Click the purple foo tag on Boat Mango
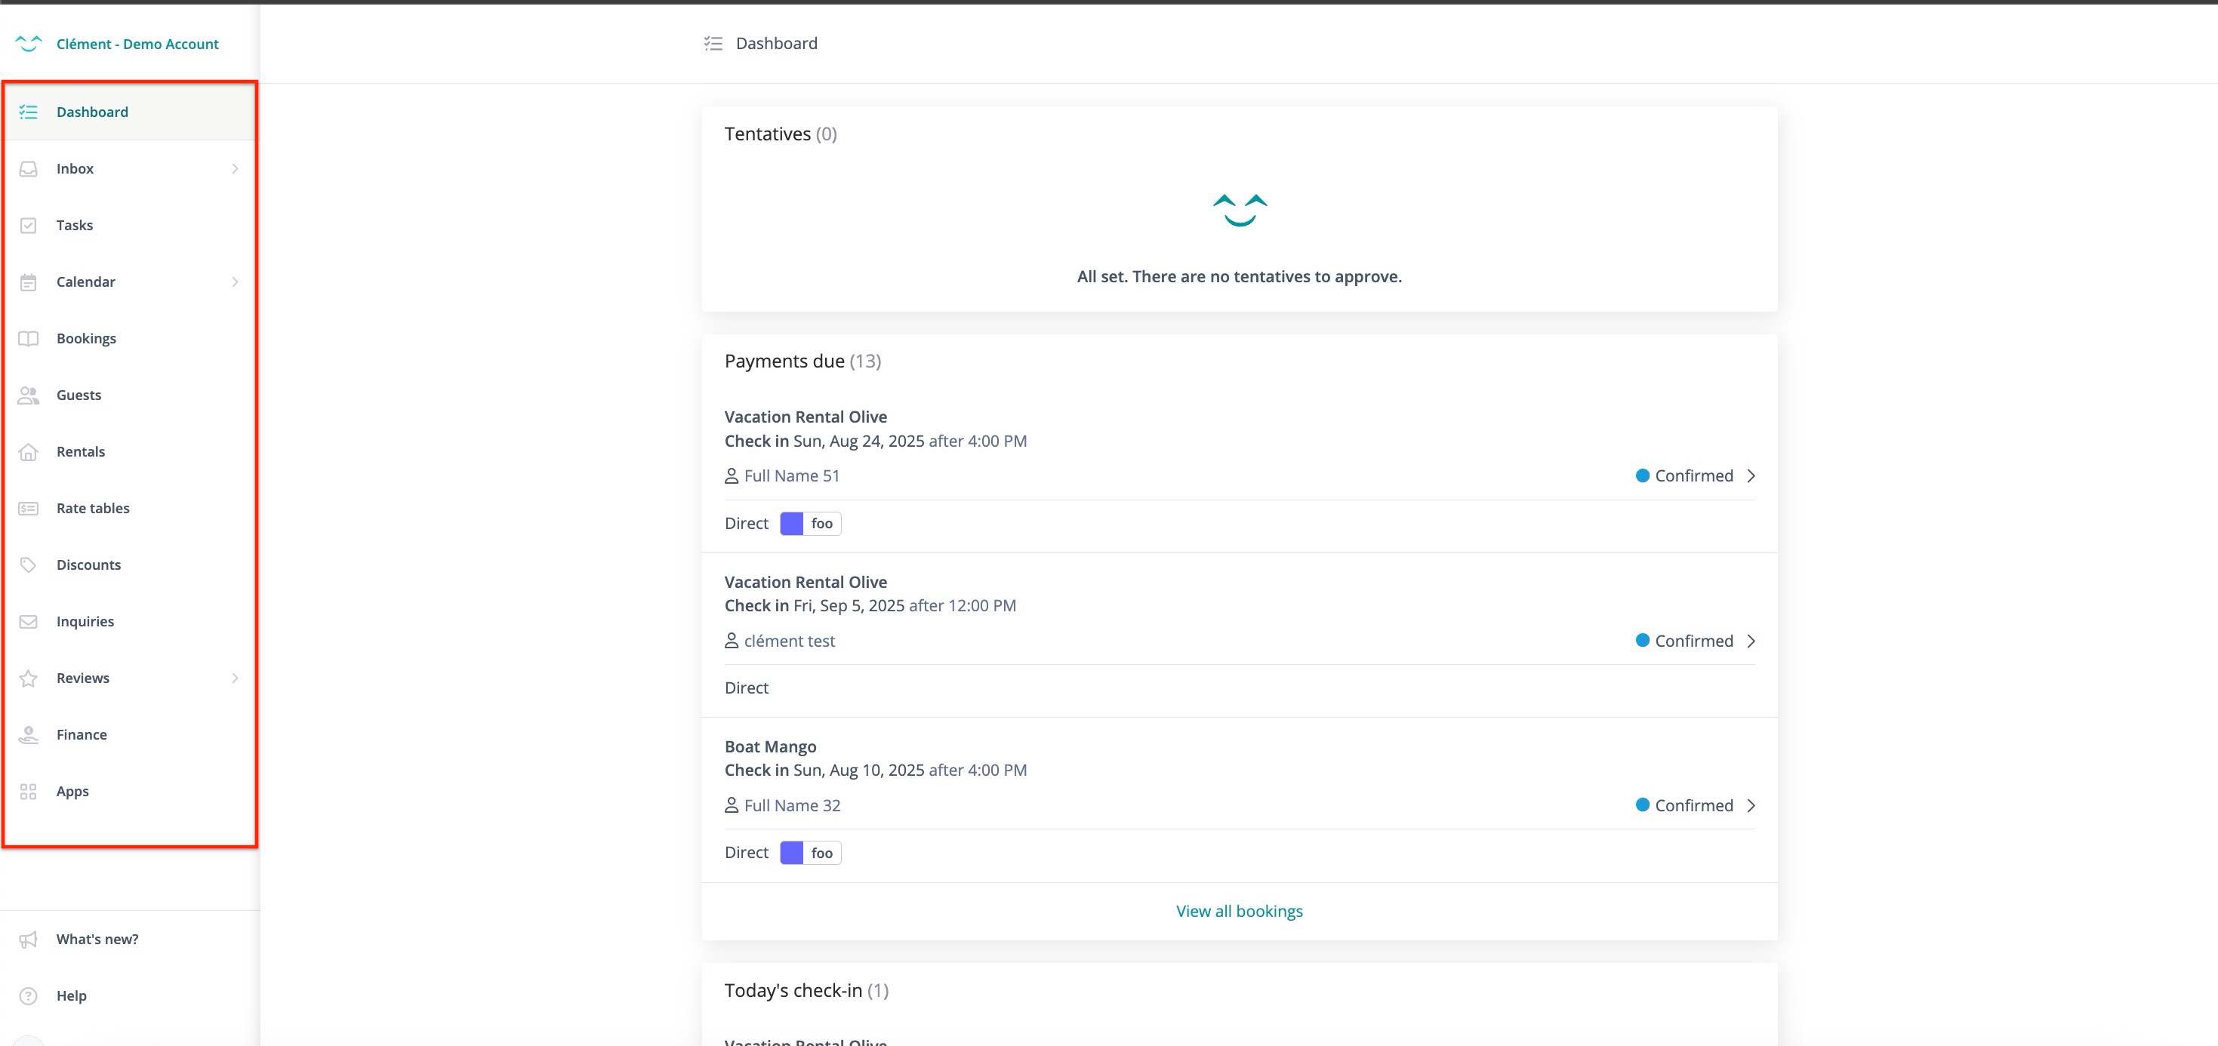This screenshot has height=1046, width=2218. [x=810, y=852]
